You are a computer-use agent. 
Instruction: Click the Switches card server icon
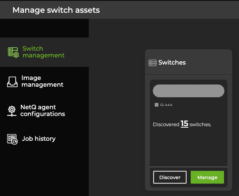[152, 63]
